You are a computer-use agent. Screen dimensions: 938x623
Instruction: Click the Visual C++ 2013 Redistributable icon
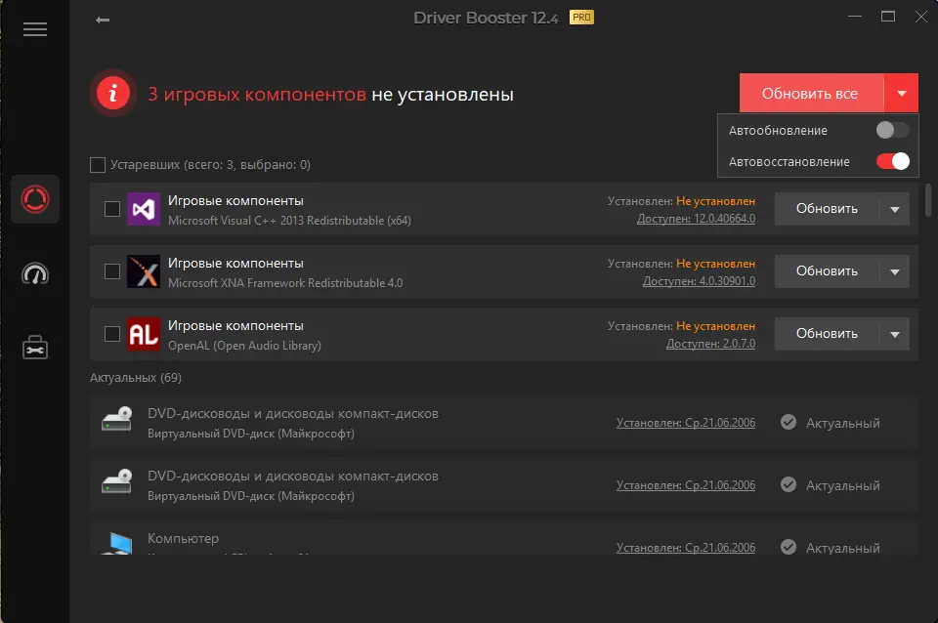point(144,209)
